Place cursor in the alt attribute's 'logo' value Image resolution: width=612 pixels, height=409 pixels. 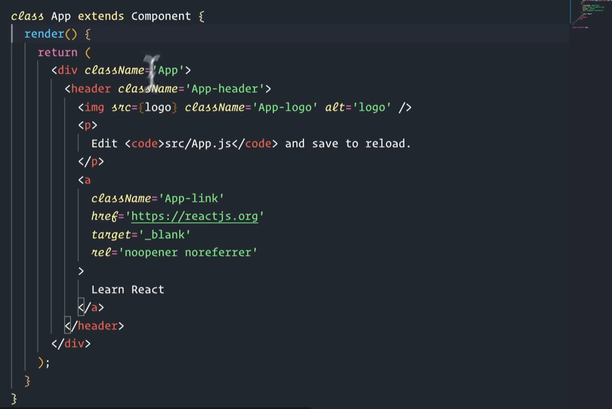372,107
